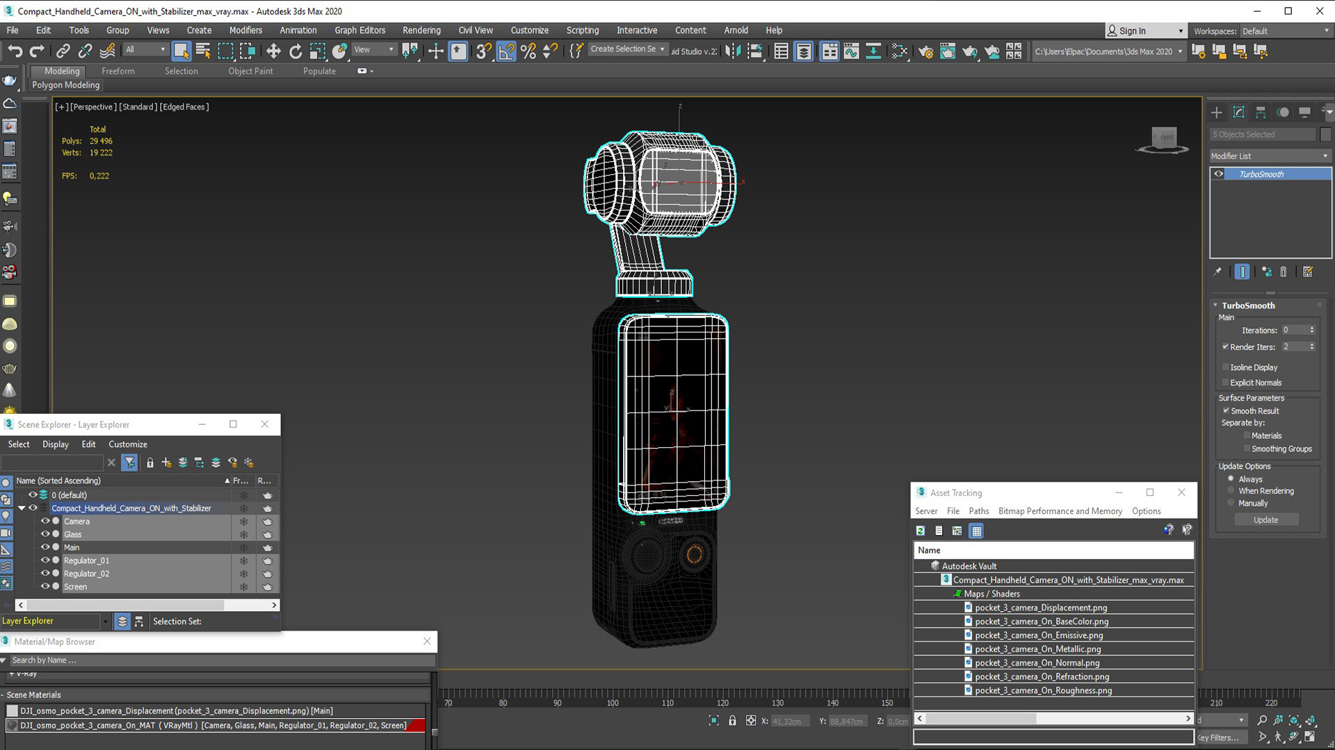Click the Pin Stack icon
The image size is (1335, 750).
(1217, 272)
